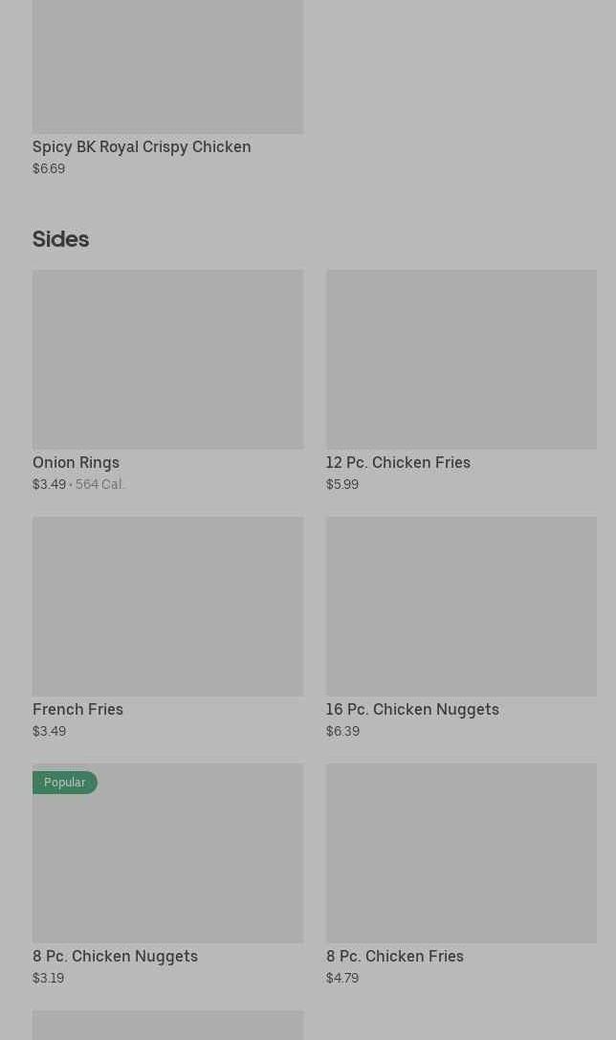Open the 8 Pc. Chicken Nuggets title
Image resolution: width=616 pixels, height=1040 pixels.
coord(115,957)
